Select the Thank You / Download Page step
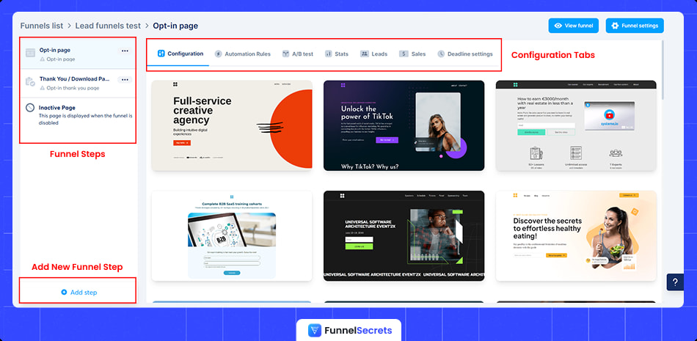This screenshot has width=697, height=341. [x=78, y=83]
